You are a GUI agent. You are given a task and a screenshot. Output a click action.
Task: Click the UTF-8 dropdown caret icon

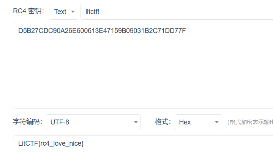pyautogui.click(x=136, y=122)
